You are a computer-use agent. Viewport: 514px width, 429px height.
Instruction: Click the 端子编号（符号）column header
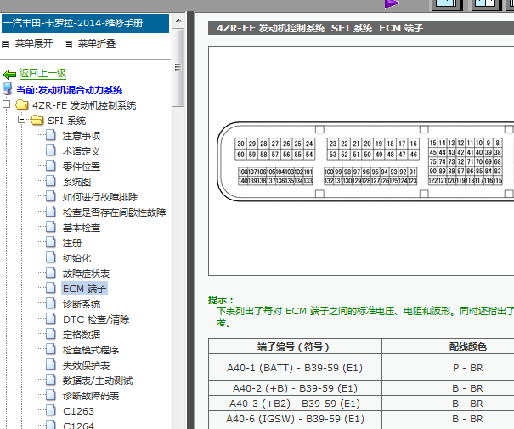295,346
